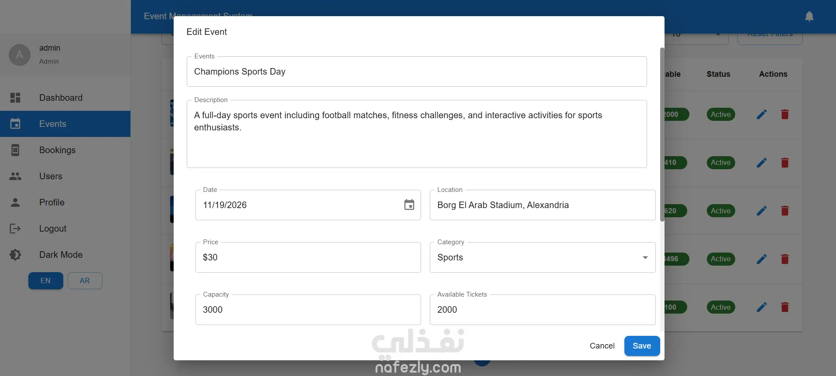The width and height of the screenshot is (836, 376).
Task: Open Profile from the sidebar
Action: [x=65, y=202]
